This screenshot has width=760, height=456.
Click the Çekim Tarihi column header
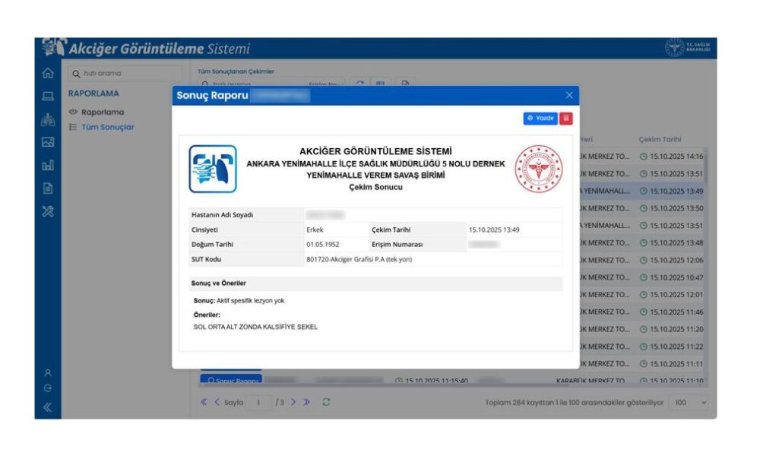pyautogui.click(x=660, y=140)
